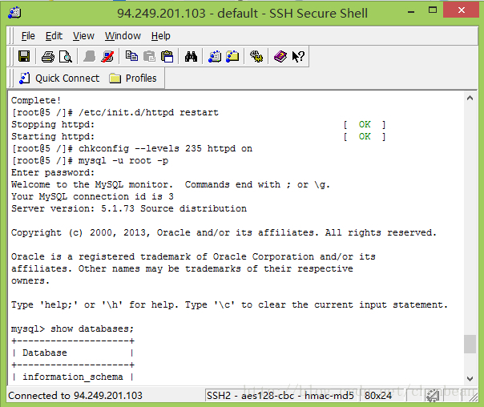Open Print Preview from the toolbar

click(x=66, y=56)
